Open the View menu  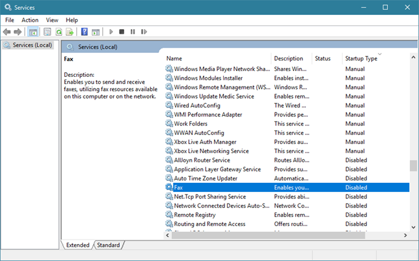pos(52,20)
